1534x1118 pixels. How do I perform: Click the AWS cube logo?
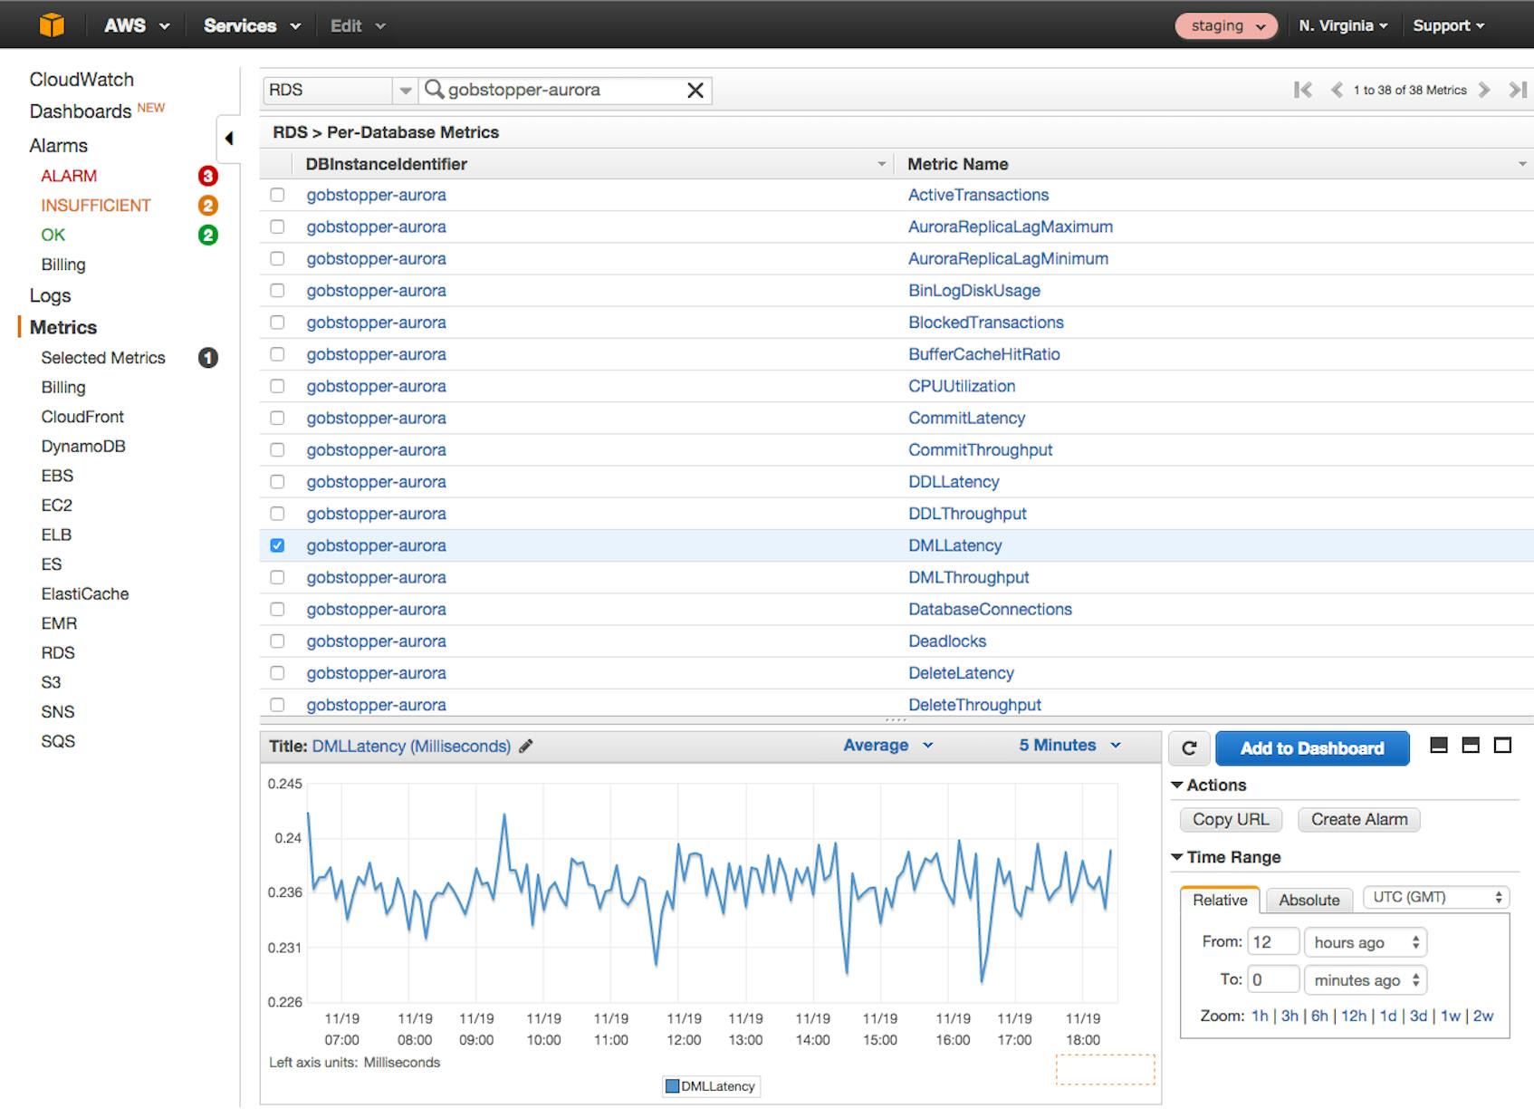(x=53, y=24)
